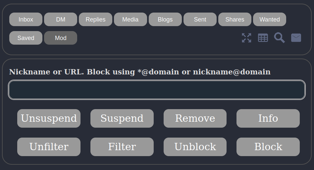This screenshot has height=170, width=314.
Task: Go to the Blogs tab
Action: point(165,20)
